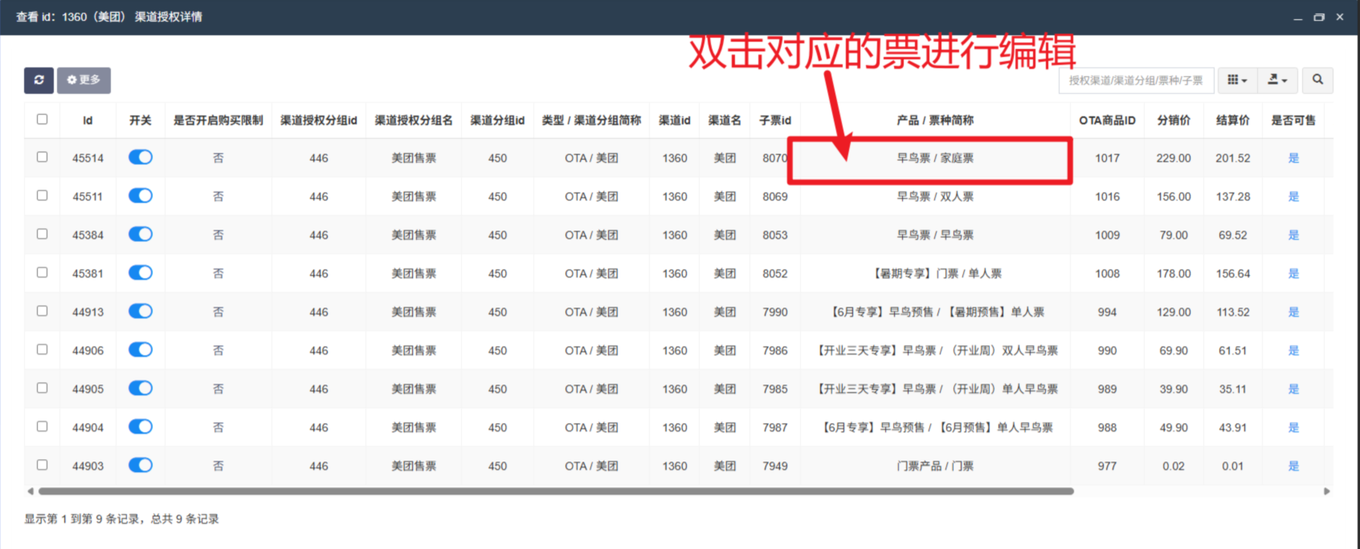Click the 开关 column header
This screenshot has width=1360, height=549.
coord(141,120)
